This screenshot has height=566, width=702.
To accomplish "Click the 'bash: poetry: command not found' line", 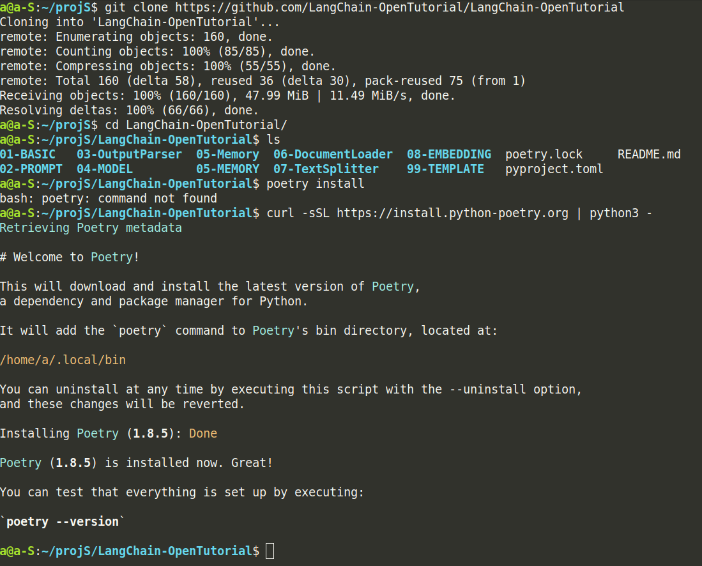I will click(x=109, y=199).
